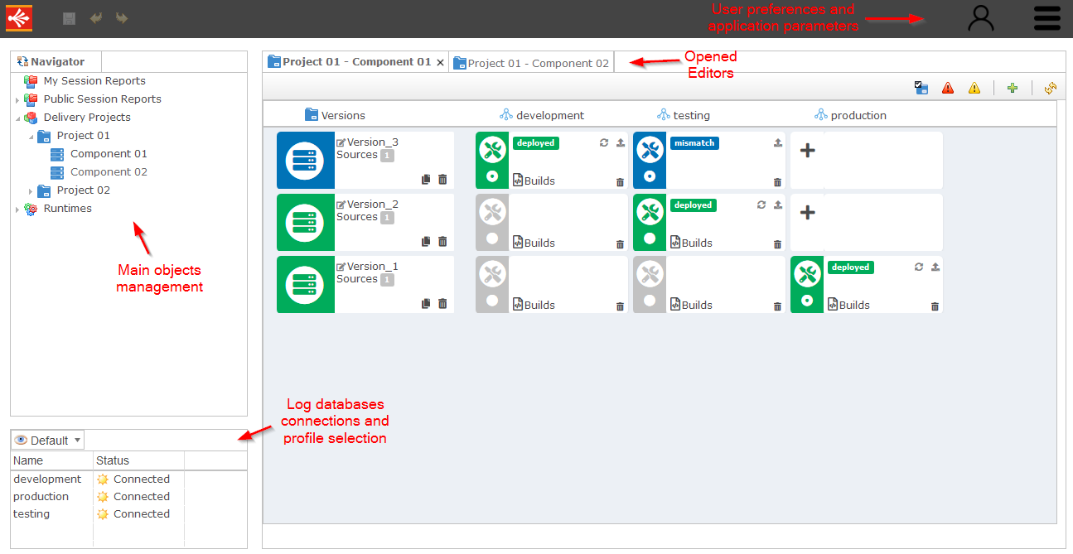Add a new version using the green plus icon
The height and width of the screenshot is (554, 1073).
pyautogui.click(x=1013, y=88)
